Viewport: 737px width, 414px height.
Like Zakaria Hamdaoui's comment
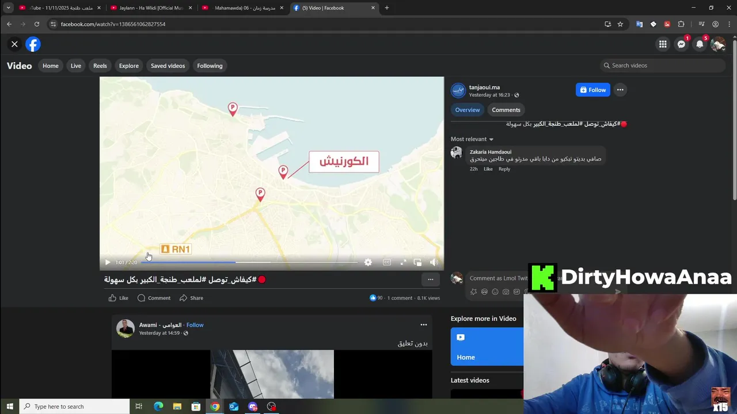tap(488, 169)
